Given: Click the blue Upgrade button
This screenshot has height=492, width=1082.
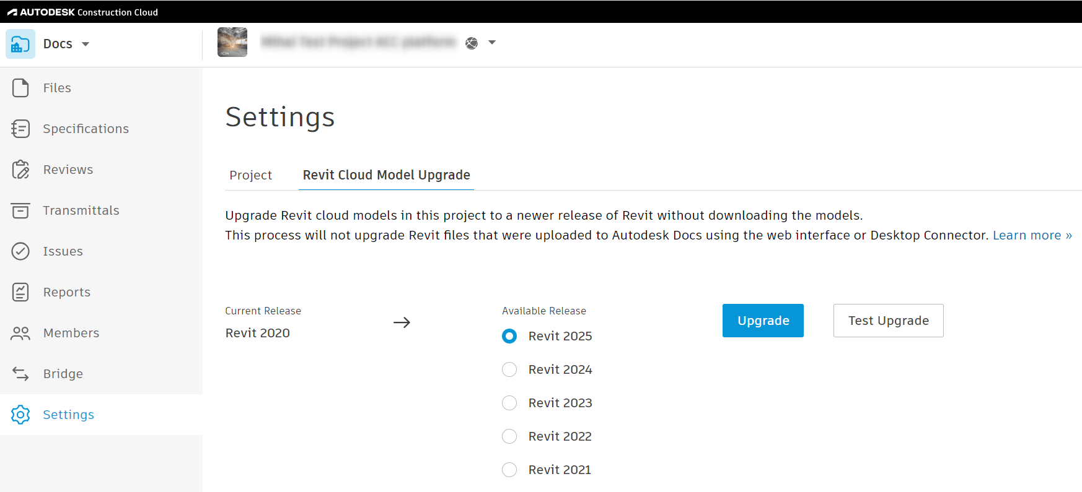Looking at the screenshot, I should (763, 321).
